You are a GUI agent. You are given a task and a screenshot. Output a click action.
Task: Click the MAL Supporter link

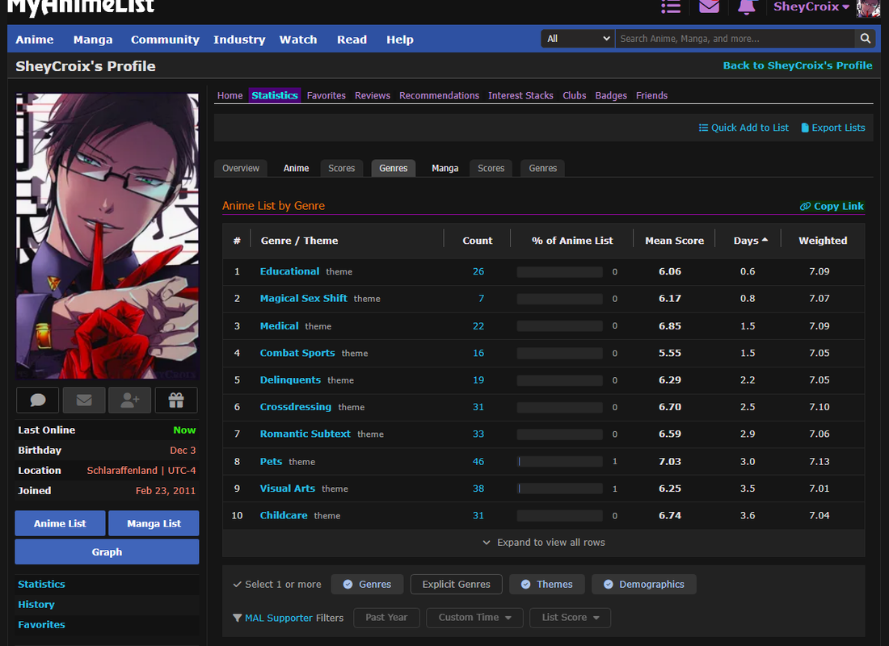(278, 618)
